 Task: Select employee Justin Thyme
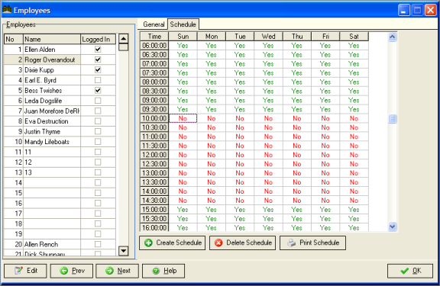point(52,131)
